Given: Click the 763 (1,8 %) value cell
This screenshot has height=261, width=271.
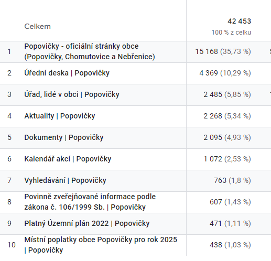Looking at the screenshot, I should point(232,180).
